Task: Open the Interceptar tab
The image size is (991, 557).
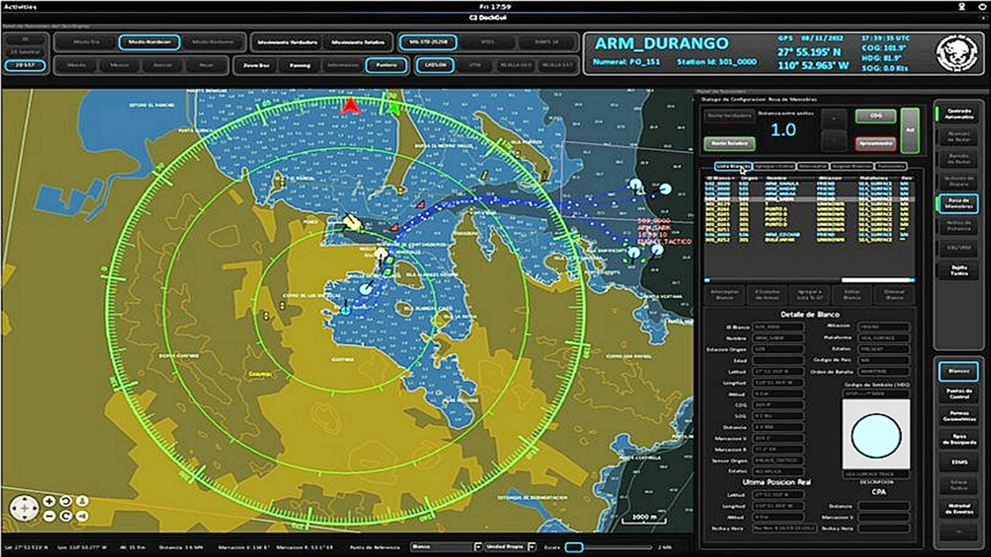Action: 813,167
